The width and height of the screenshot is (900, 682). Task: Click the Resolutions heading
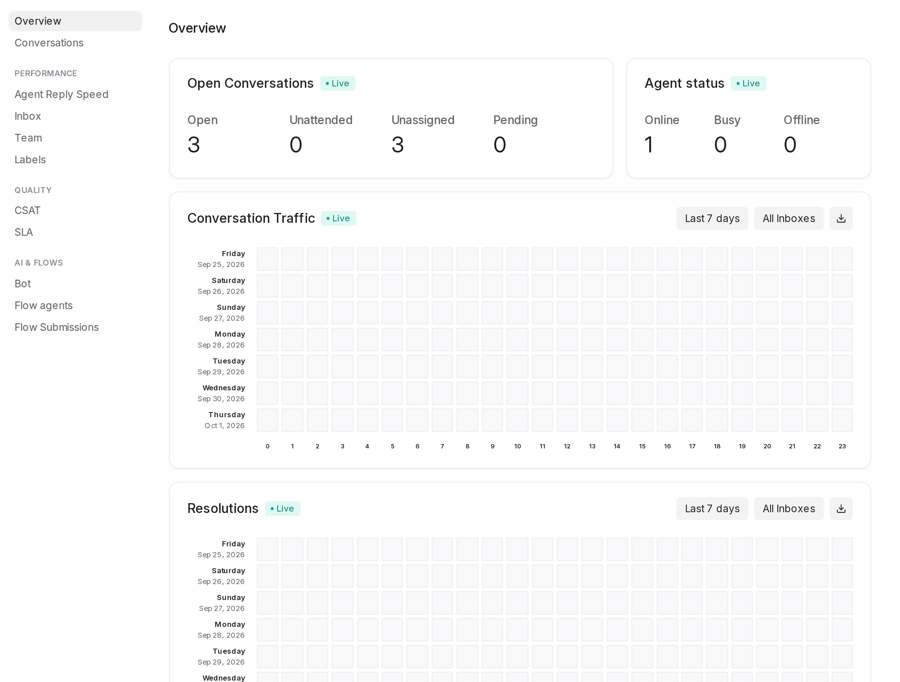[222, 508]
